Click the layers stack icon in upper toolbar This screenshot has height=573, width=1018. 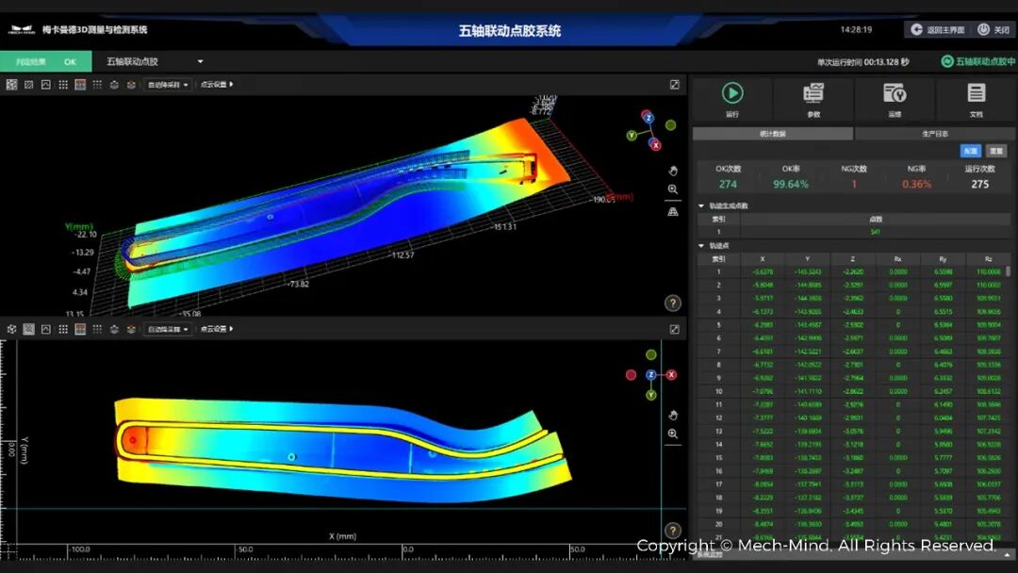[114, 85]
